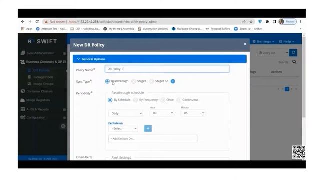Reload the page with refresh icon
The width and height of the screenshot is (320, 180).
[x=37, y=22]
